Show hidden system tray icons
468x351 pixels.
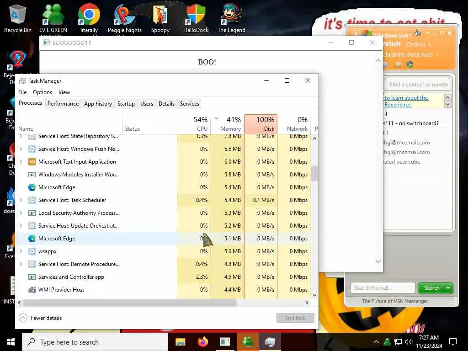376,342
